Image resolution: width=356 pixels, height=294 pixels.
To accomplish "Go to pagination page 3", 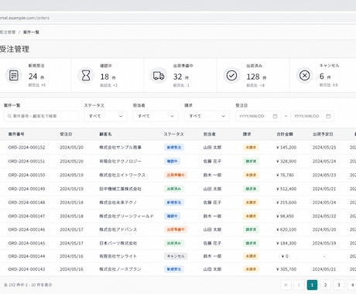I will [x=339, y=285].
